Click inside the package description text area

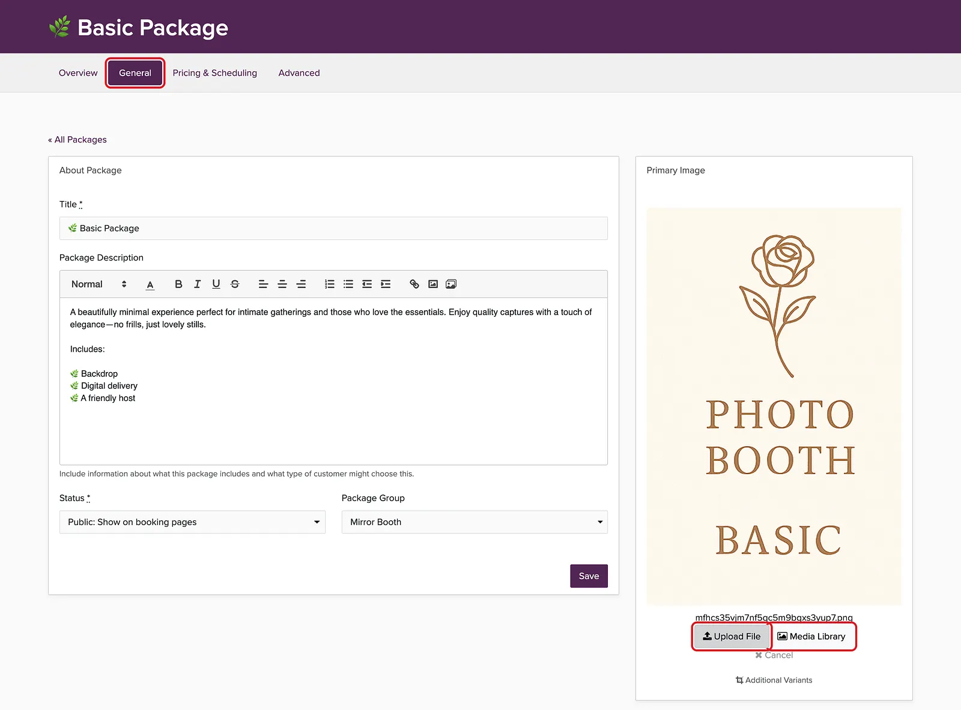point(333,381)
